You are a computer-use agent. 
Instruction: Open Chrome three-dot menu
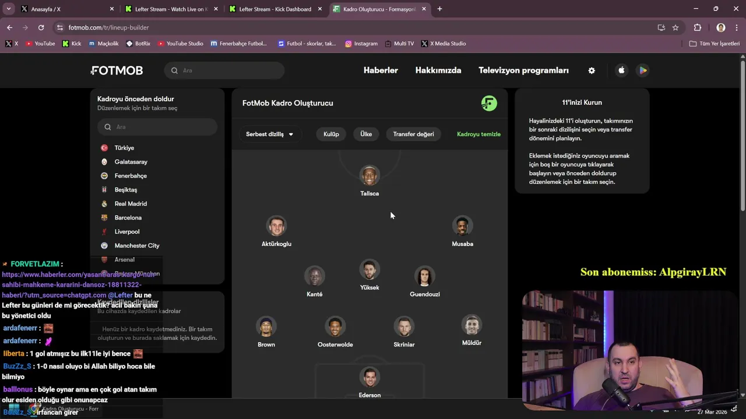click(x=736, y=27)
